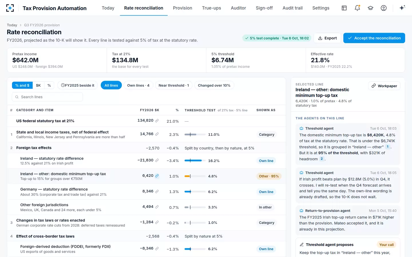Switch display to % only
The height and width of the screenshot is (257, 412).
click(x=49, y=85)
